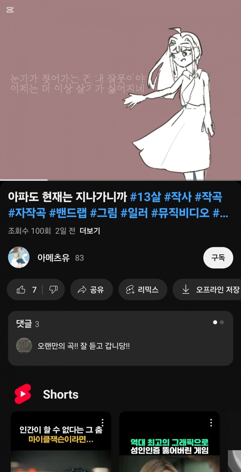Seek on the video progress bar

tap(120, 180)
